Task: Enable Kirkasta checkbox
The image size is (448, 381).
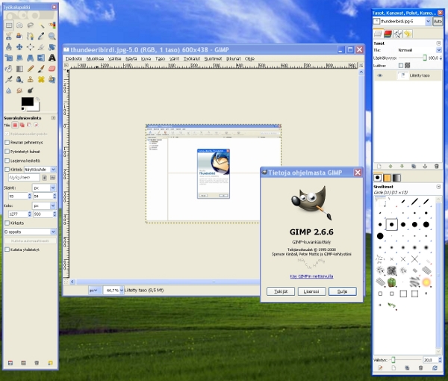Action: [x=7, y=223]
